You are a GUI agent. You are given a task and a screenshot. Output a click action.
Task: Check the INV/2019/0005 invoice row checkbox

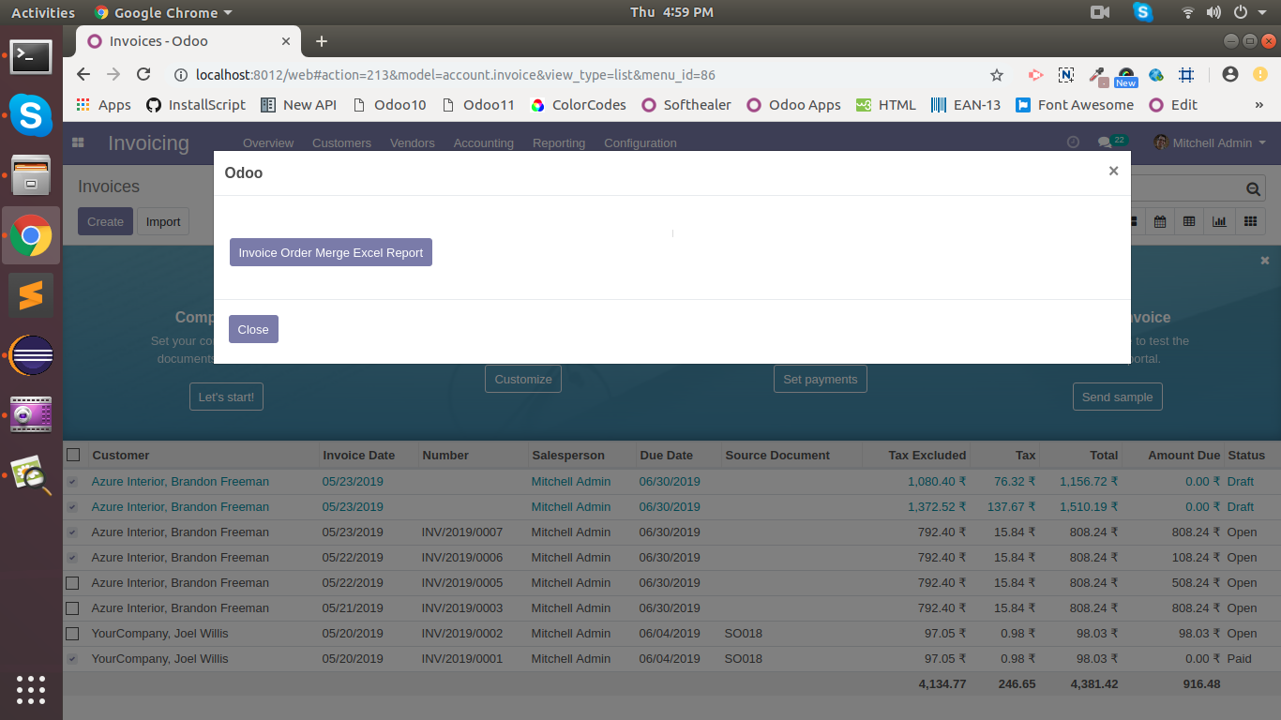[72, 583]
